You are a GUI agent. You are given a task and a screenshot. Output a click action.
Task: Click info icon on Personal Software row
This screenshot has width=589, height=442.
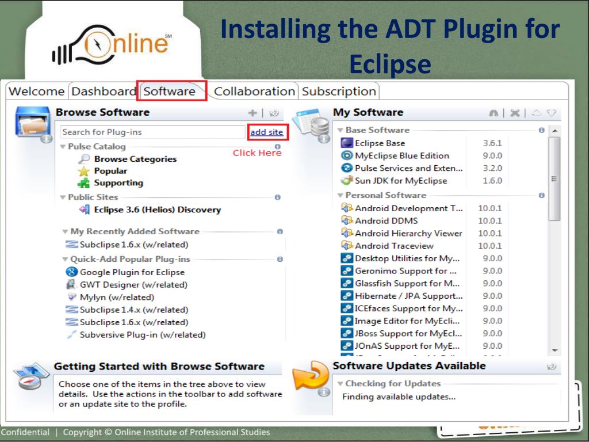tap(542, 196)
